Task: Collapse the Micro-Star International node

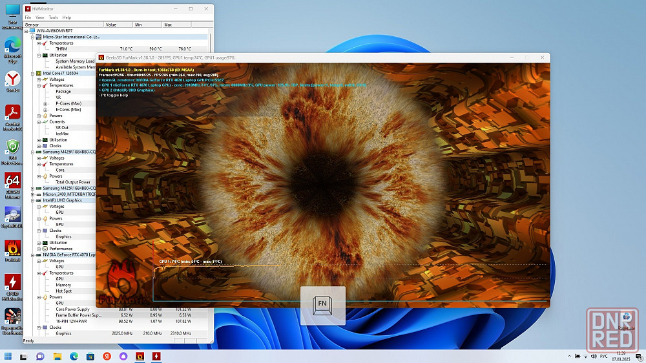Action: click(32, 37)
